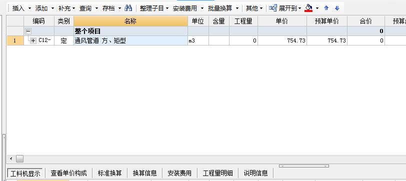Click the 添加 button

(41, 8)
